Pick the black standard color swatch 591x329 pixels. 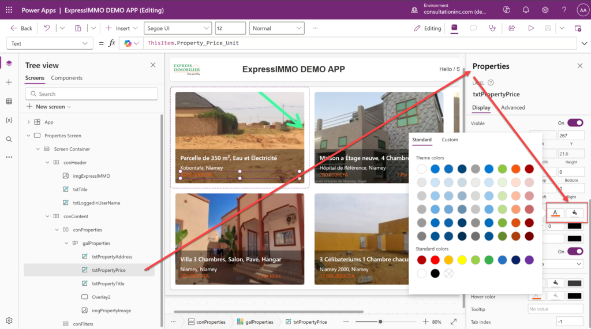[x=435, y=273]
